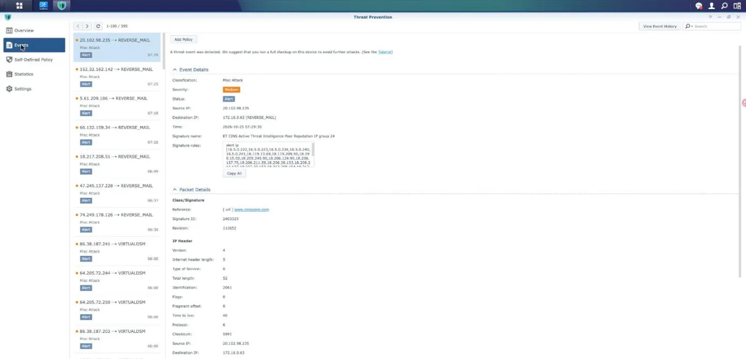Open the Tutorial link
This screenshot has width=746, height=359.
(385, 52)
